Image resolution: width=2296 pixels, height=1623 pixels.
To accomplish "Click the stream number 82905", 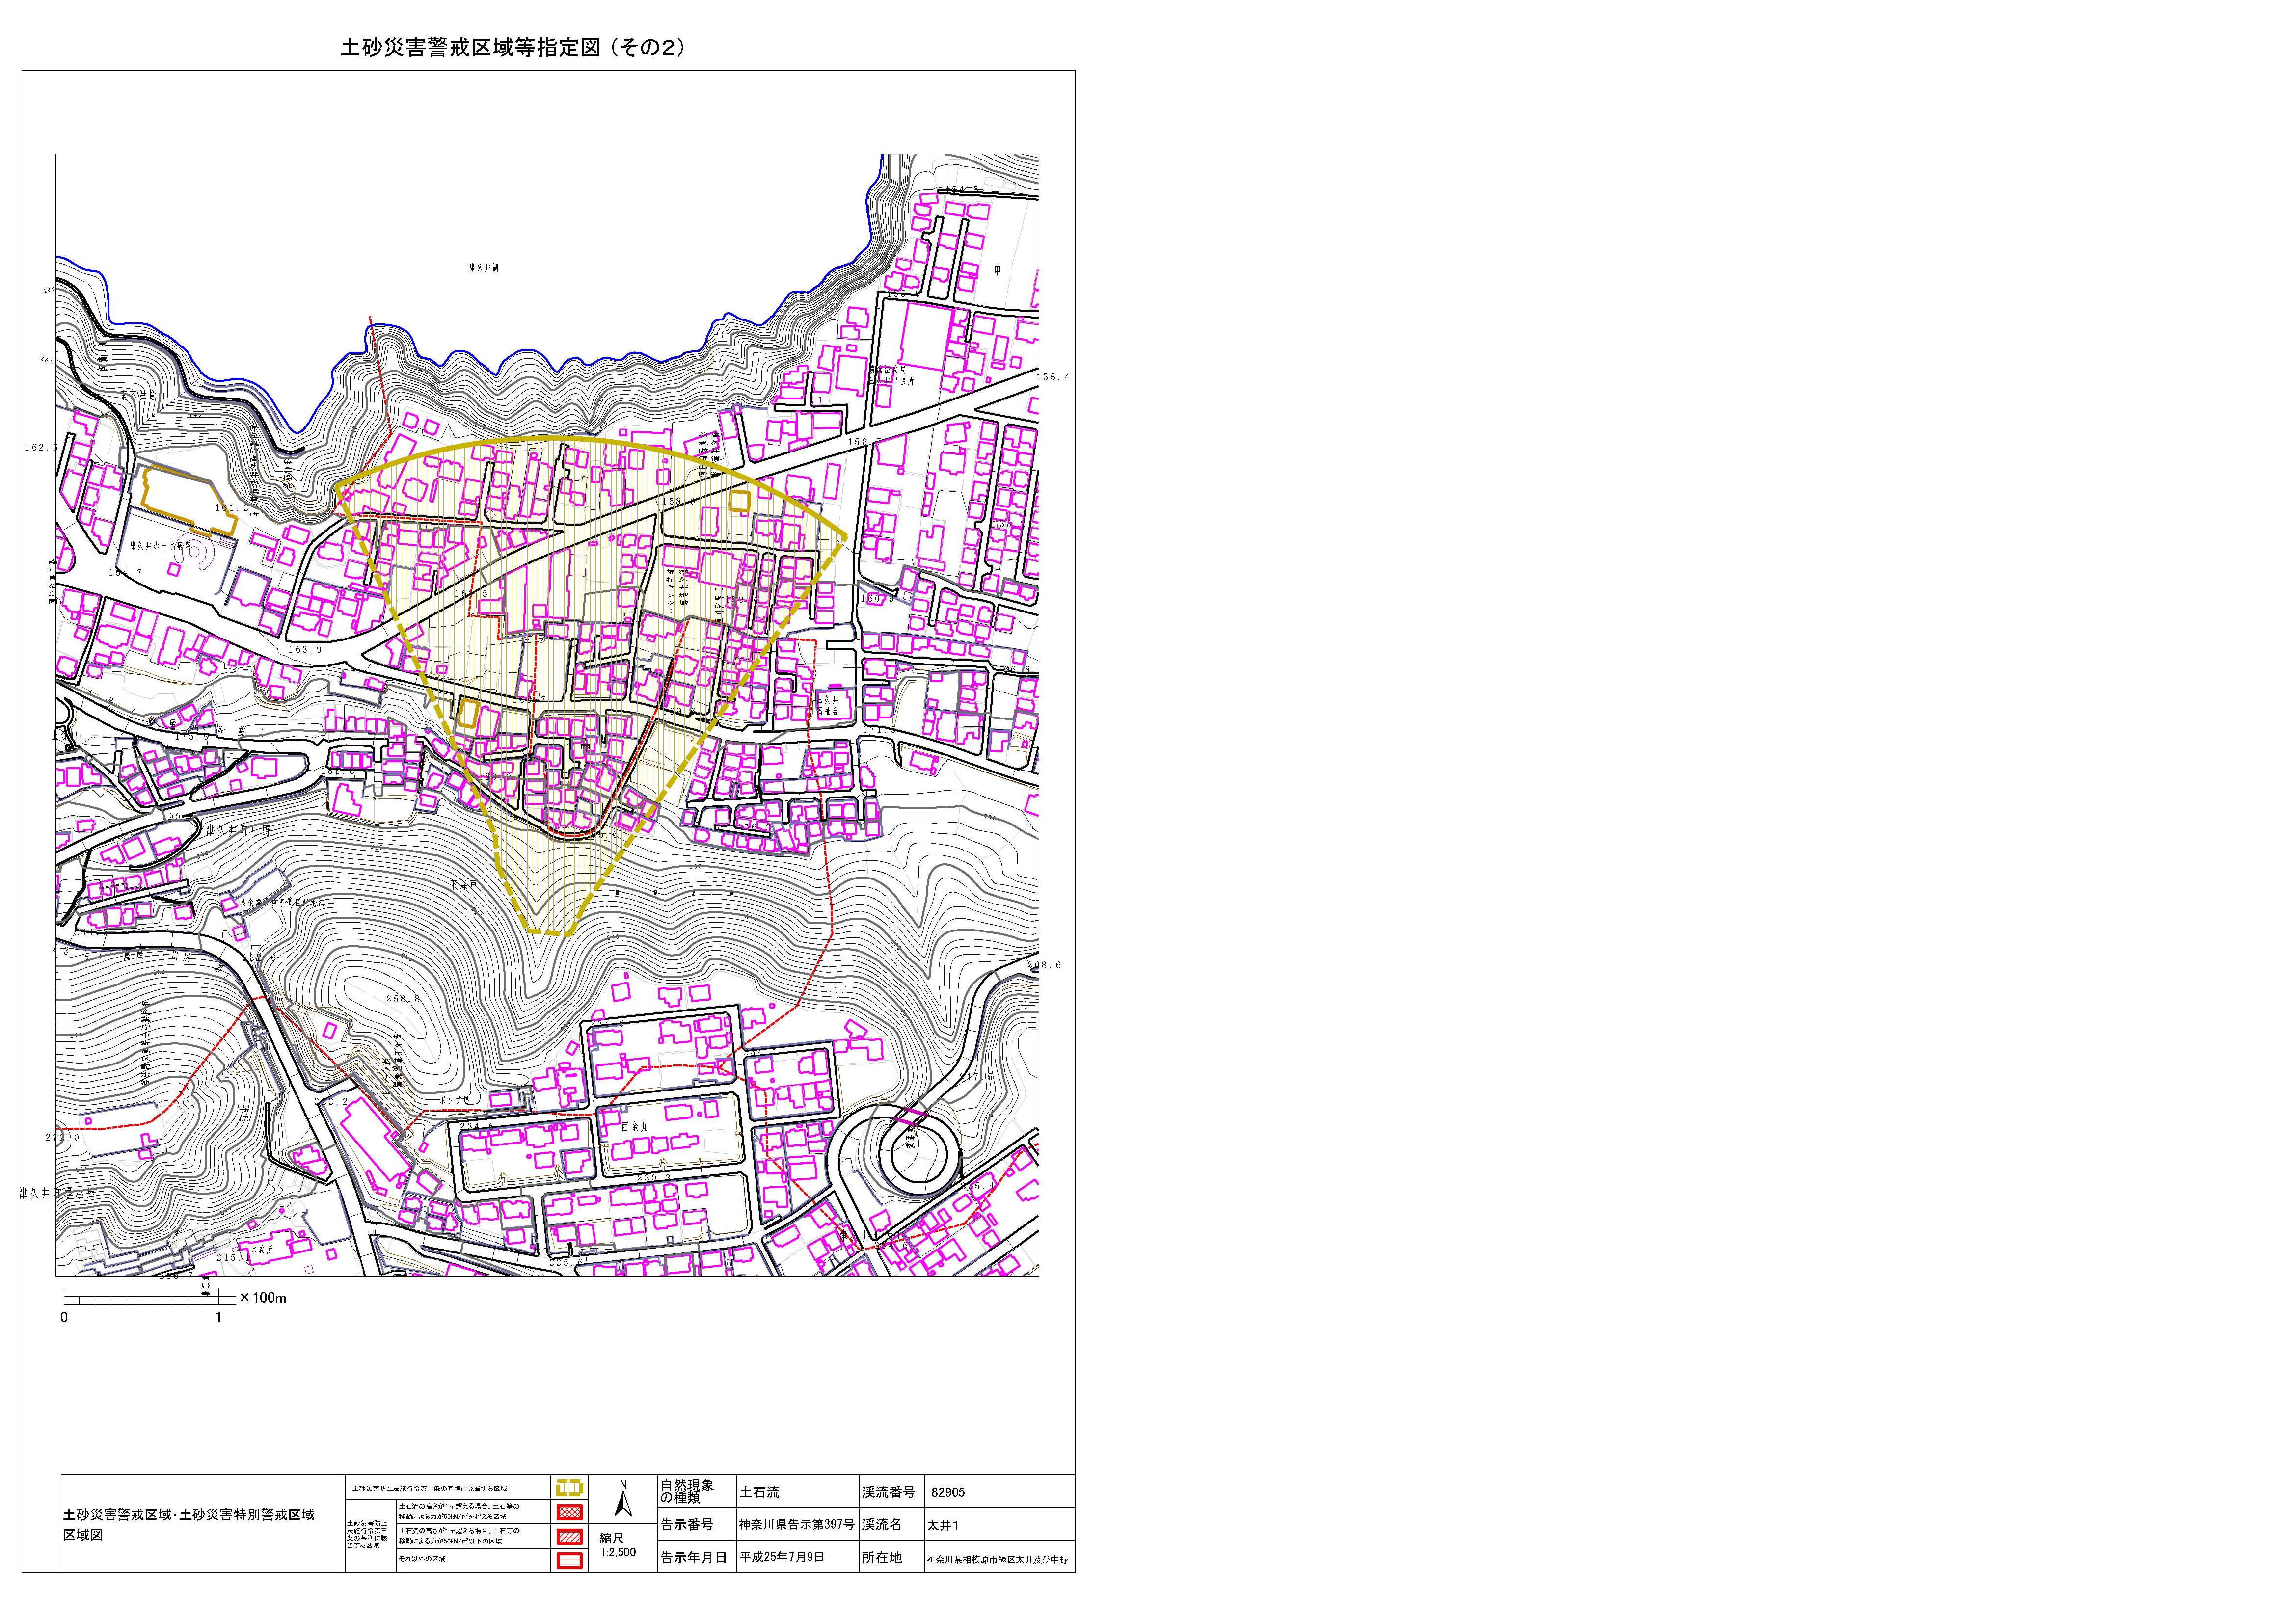I will pos(947,1492).
